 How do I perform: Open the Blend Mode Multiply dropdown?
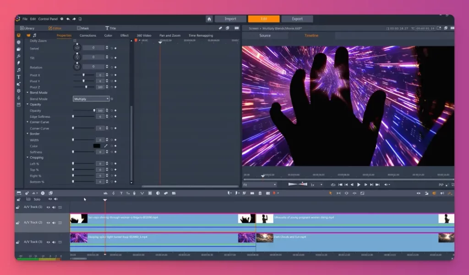[x=90, y=99]
